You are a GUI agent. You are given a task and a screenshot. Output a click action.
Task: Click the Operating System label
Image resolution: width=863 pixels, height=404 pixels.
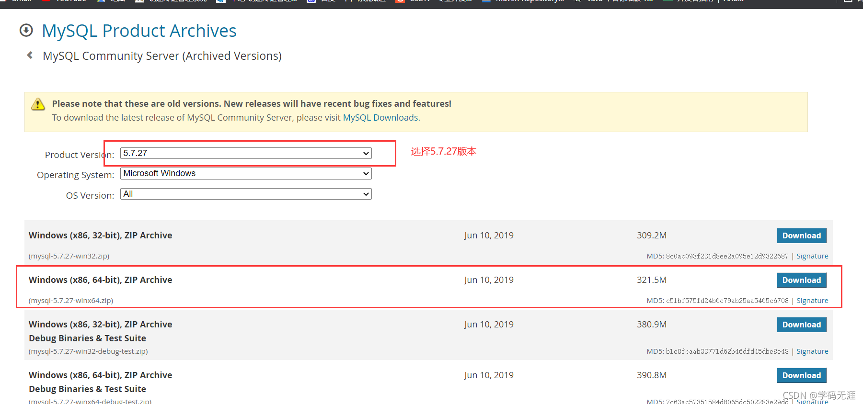[x=76, y=175]
